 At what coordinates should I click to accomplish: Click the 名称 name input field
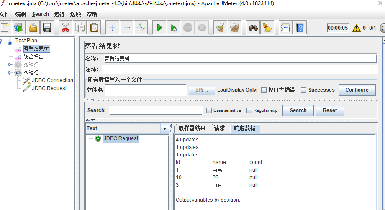(240, 59)
